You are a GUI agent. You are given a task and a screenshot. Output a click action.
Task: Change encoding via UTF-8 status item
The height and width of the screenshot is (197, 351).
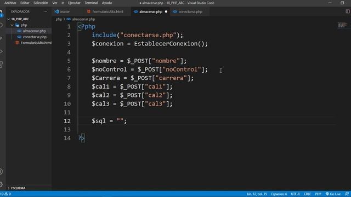click(295, 194)
